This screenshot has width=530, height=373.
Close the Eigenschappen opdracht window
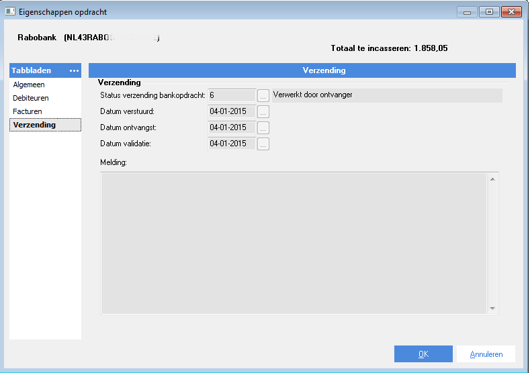(x=512, y=12)
